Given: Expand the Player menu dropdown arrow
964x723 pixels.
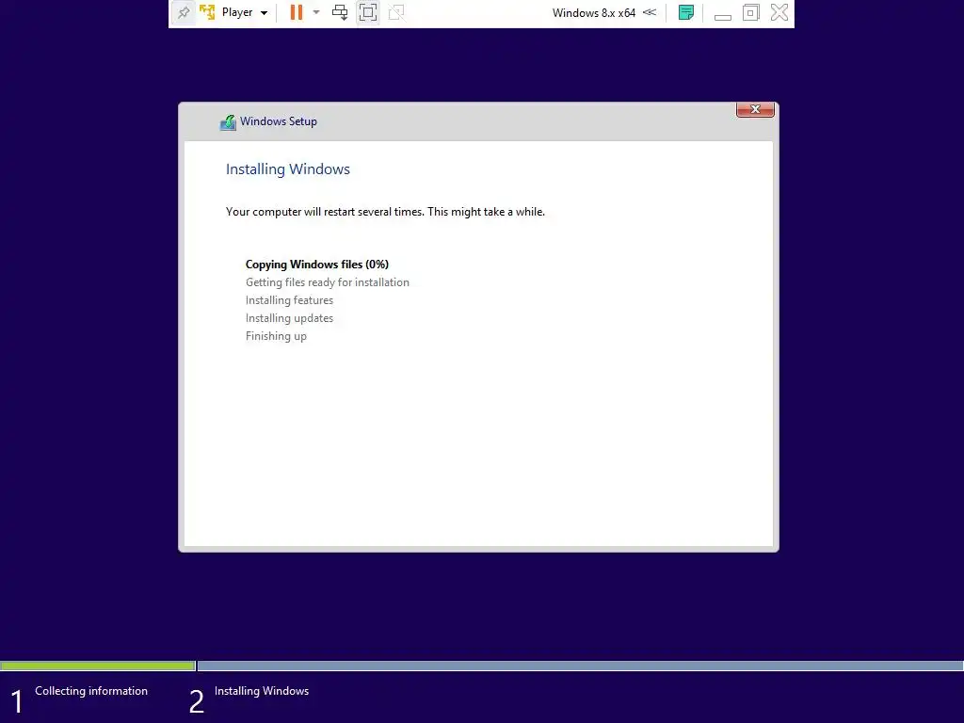Looking at the screenshot, I should click(264, 13).
